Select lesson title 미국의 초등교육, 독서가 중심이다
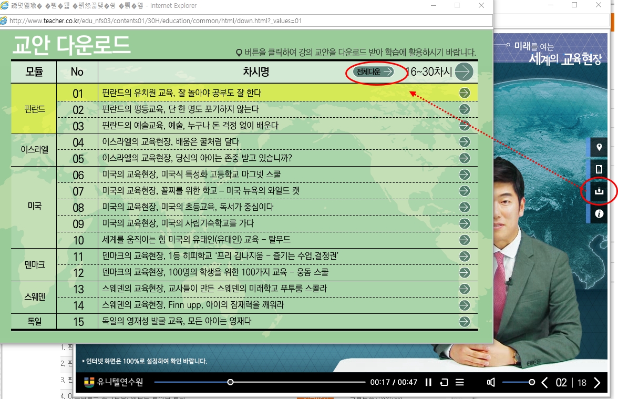 tap(188, 207)
